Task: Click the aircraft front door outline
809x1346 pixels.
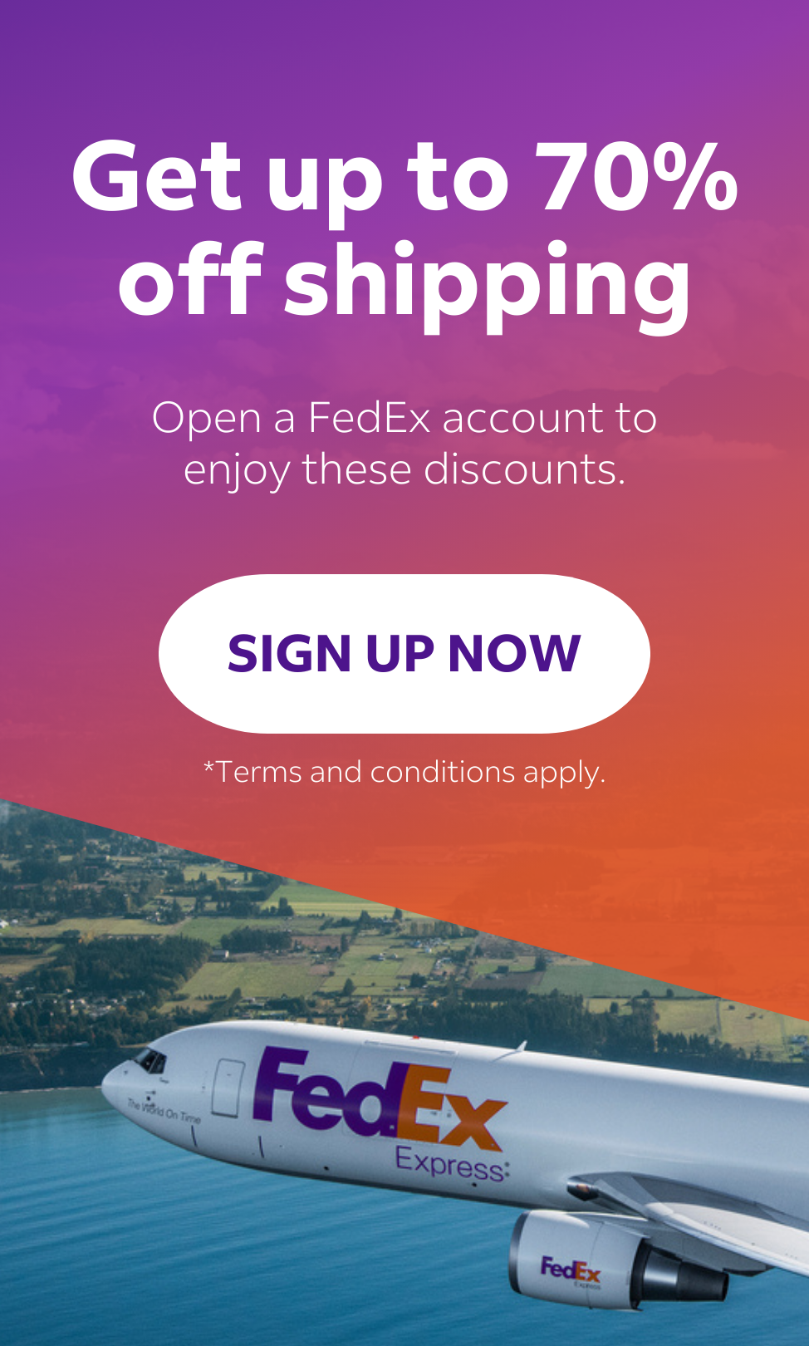Action: pyautogui.click(x=228, y=1088)
